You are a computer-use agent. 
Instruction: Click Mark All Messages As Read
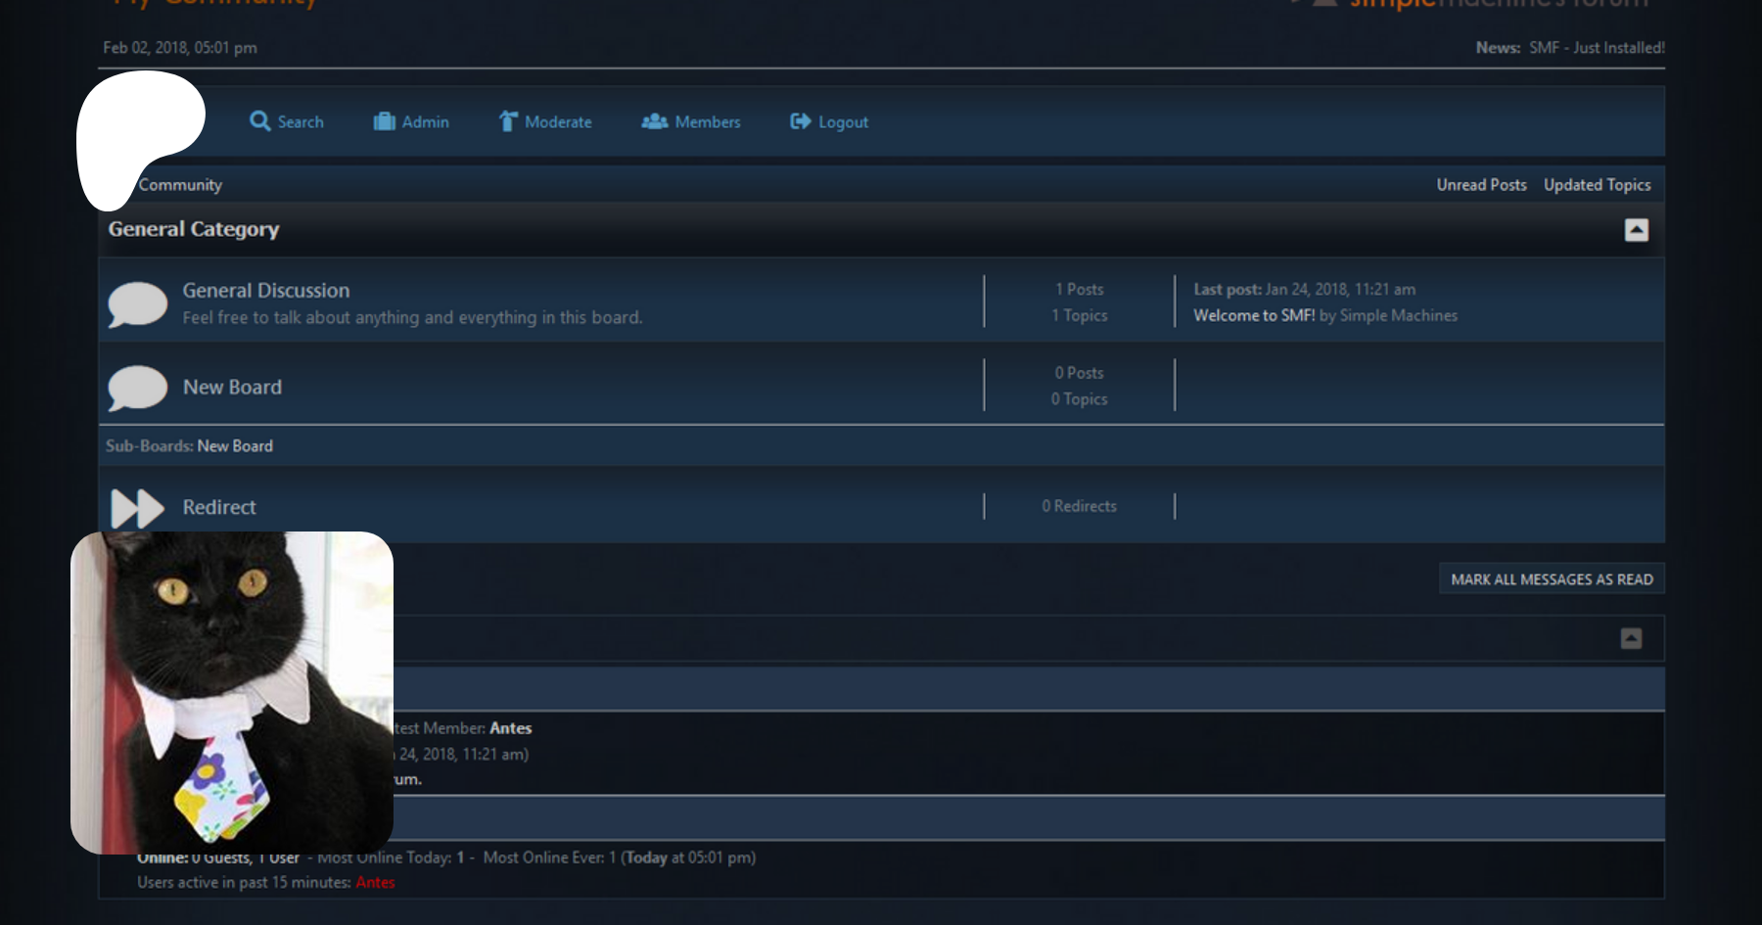[1552, 579]
